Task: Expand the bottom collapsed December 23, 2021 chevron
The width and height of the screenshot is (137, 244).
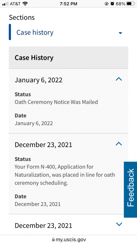Action: tap(119, 224)
